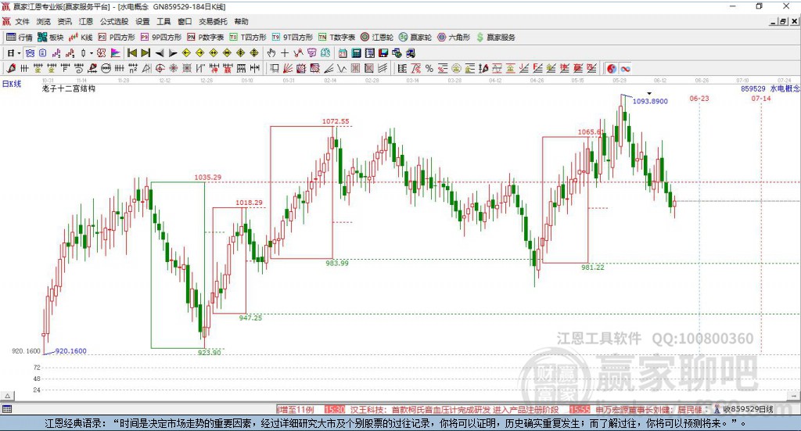Open the 板块 sector view
801x431 pixels.
point(51,38)
